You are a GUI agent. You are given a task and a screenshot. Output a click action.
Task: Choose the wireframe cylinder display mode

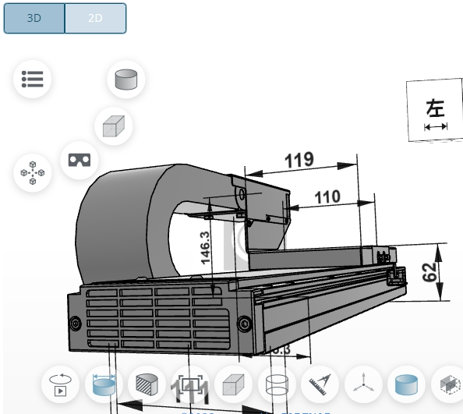tap(277, 384)
